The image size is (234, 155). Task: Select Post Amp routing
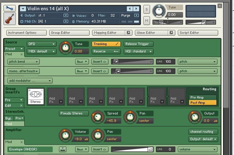(202, 103)
